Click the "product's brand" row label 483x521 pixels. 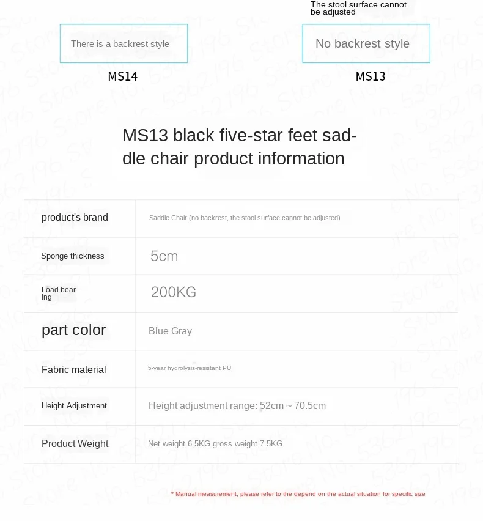[x=75, y=218]
